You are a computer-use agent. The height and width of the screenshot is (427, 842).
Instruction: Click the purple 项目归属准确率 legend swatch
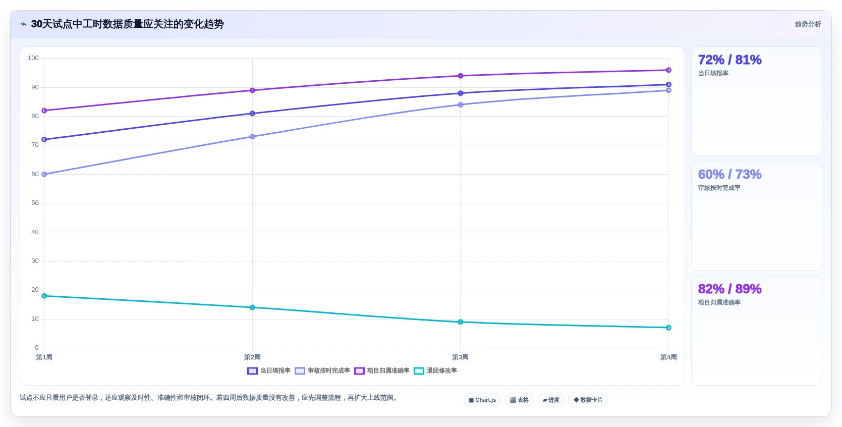pyautogui.click(x=359, y=371)
